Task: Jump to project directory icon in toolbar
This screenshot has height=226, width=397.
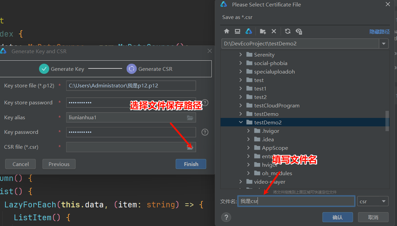Action: click(x=249, y=32)
